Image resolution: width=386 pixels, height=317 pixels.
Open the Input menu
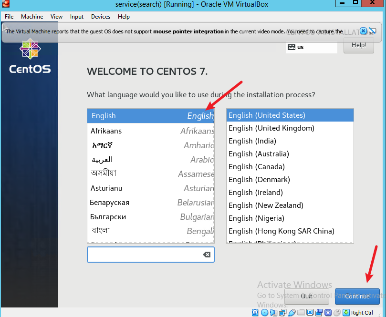click(76, 17)
